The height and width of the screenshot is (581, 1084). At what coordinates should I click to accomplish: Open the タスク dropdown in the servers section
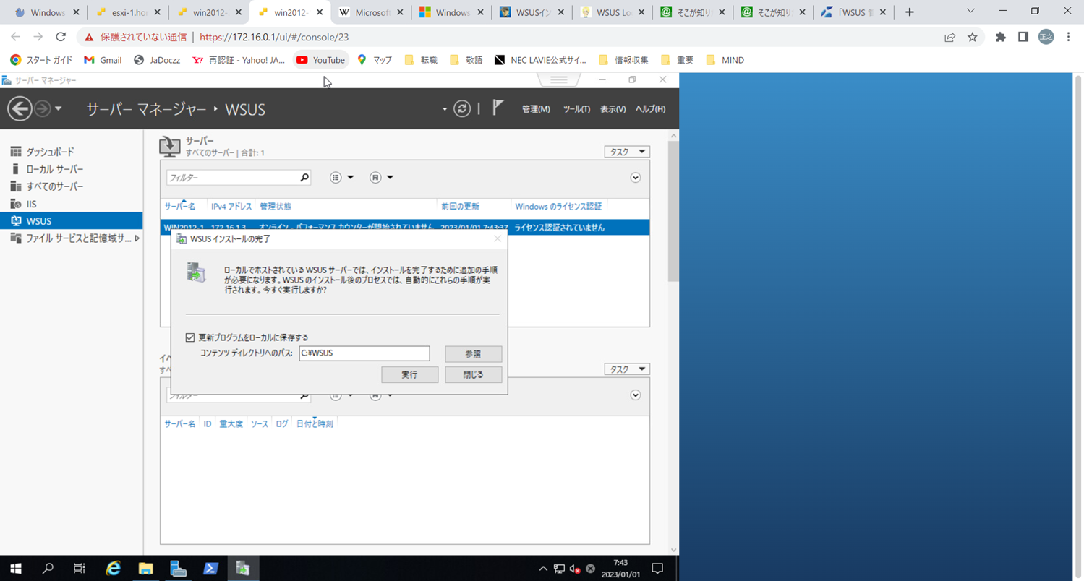tap(627, 152)
